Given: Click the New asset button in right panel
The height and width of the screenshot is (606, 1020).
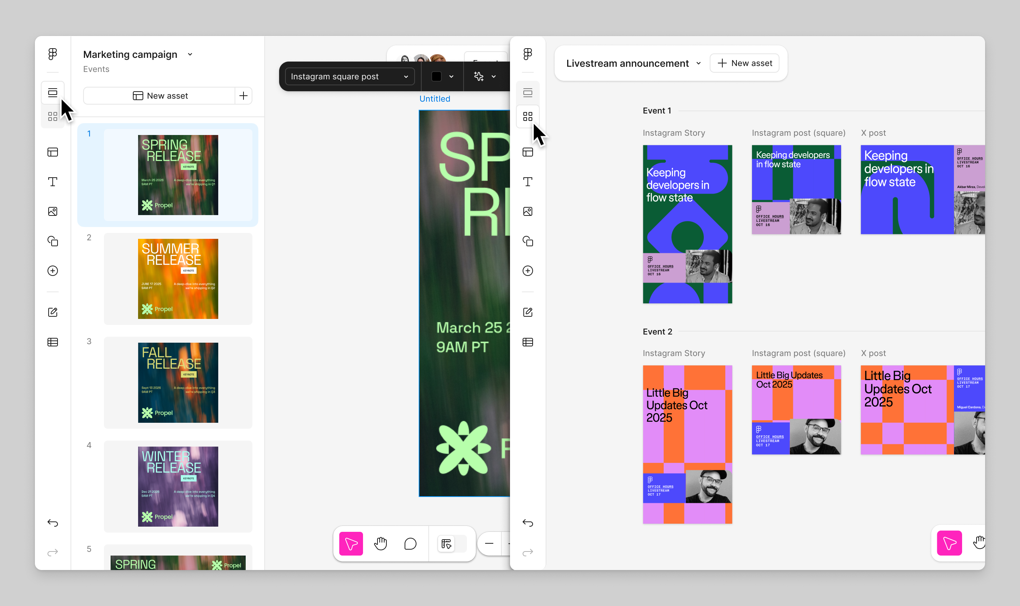Looking at the screenshot, I should [744, 63].
